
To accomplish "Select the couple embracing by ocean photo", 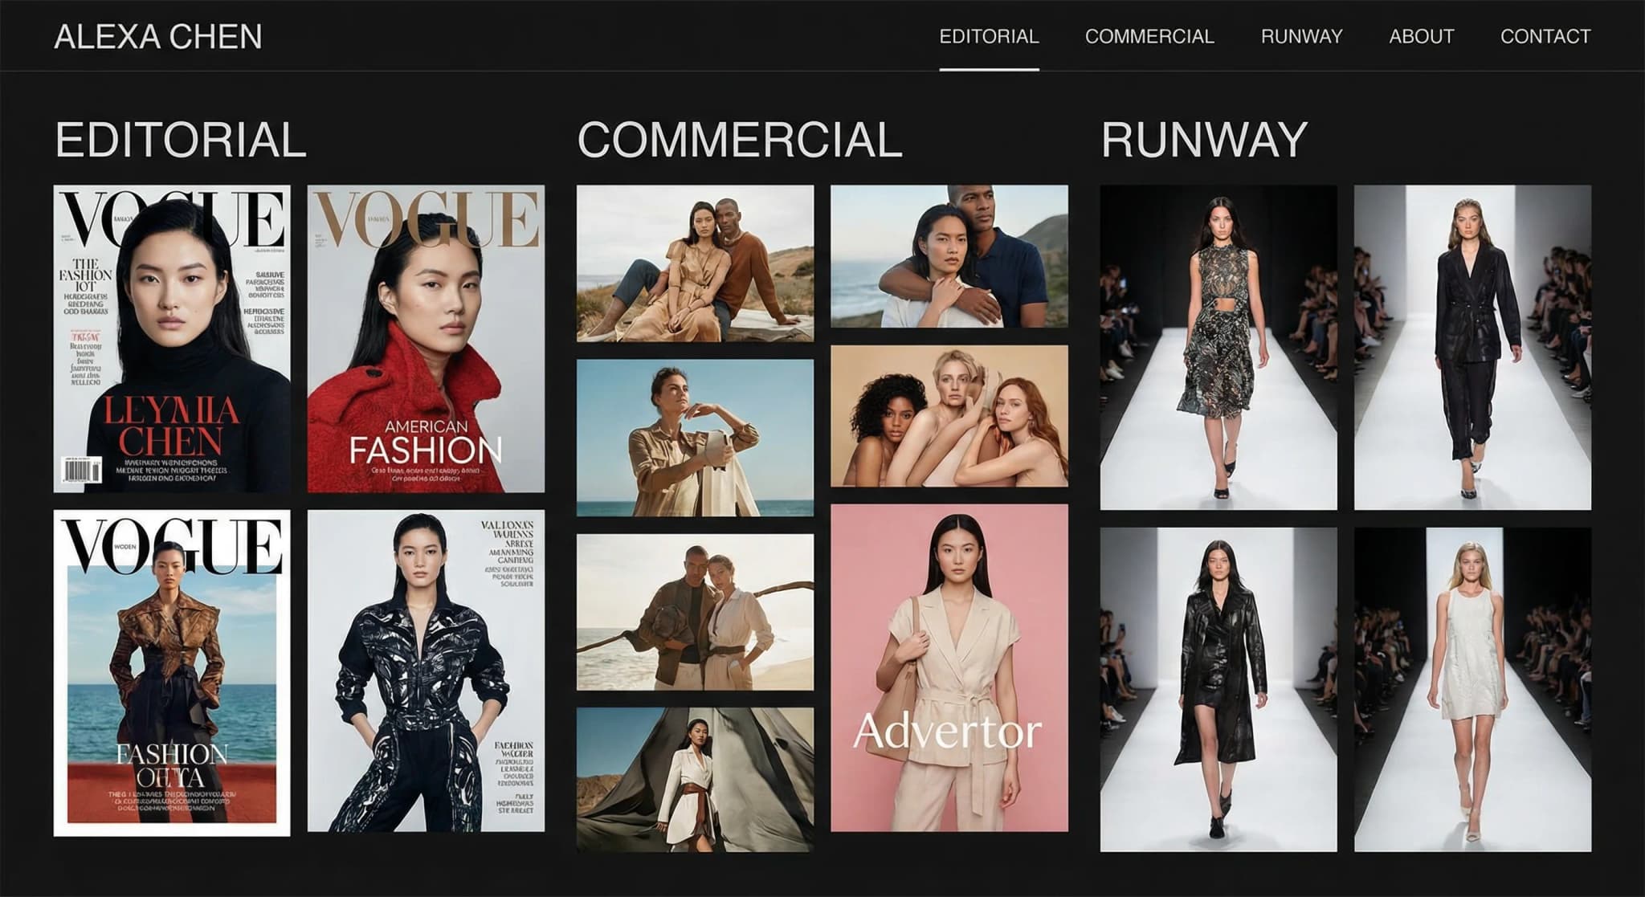I will point(952,261).
